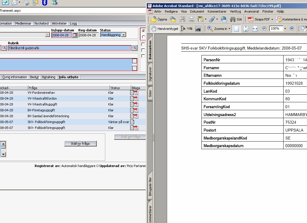Click the Acrobat save diskette icon
This screenshot has height=223, width=307.
(182, 19)
